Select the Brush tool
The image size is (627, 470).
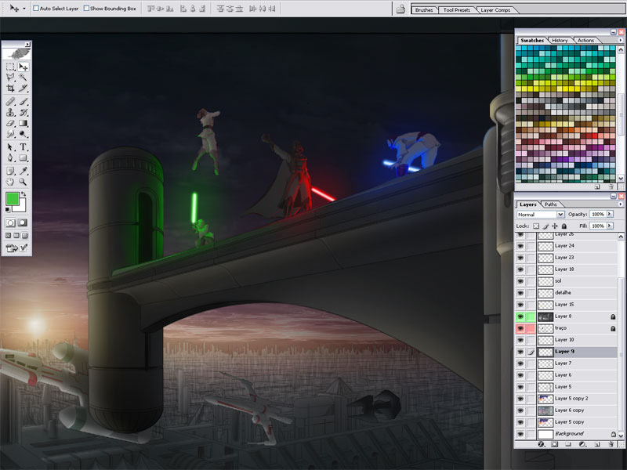click(24, 102)
